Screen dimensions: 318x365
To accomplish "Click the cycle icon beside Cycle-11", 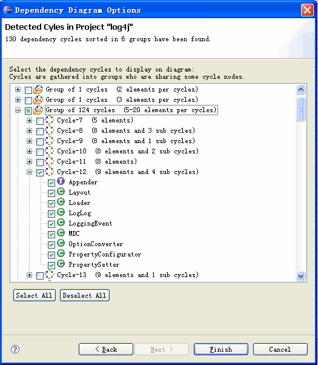I will (49, 161).
